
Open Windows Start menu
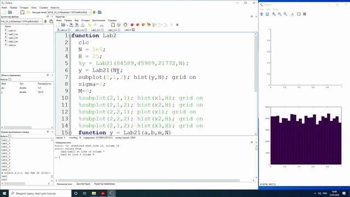(4, 193)
